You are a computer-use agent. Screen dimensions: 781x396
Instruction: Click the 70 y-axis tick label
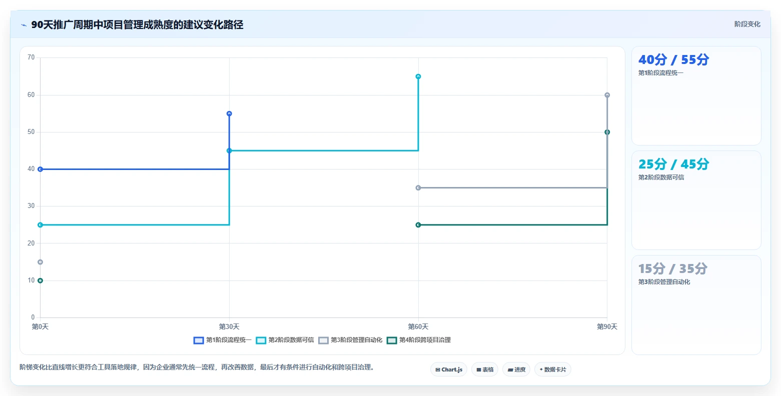click(31, 57)
